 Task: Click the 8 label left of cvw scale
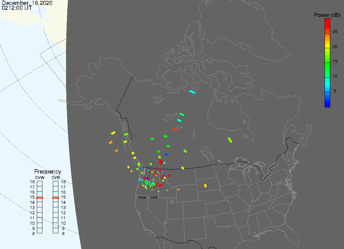(33, 234)
